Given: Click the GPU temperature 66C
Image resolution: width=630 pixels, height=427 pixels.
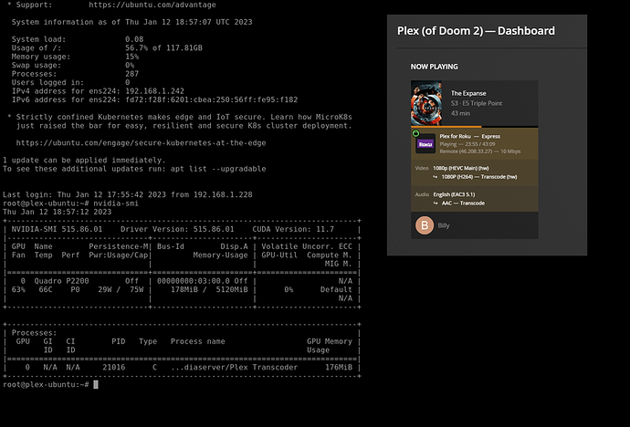Looking at the screenshot, I should pos(46,290).
